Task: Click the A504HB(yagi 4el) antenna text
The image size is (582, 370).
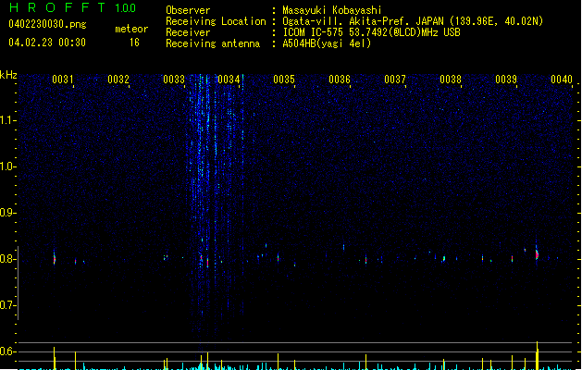Action: coord(327,43)
